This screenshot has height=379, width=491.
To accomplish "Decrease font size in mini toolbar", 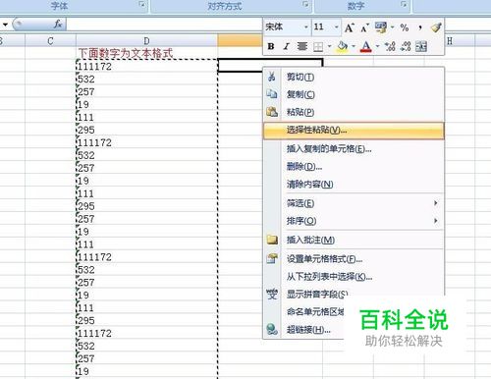I will pos(364,27).
